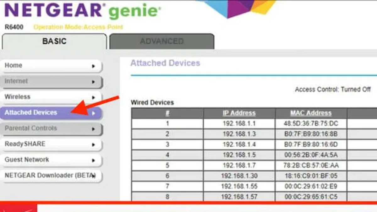Click MAC address 00:0C:29:65:61:C5
Image resolution: width=377 pixels, height=212 pixels.
[x=311, y=197]
